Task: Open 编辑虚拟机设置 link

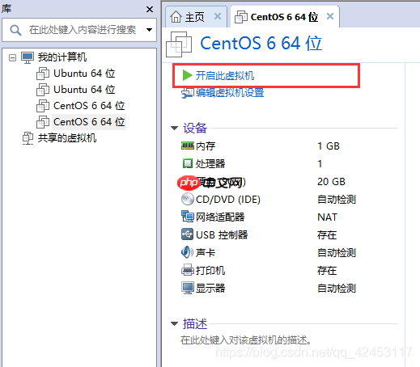Action: [x=230, y=93]
